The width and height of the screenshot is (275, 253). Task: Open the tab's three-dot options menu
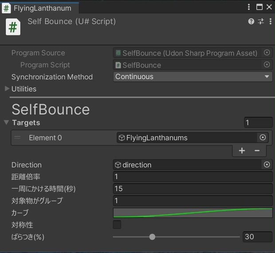(x=249, y=7)
